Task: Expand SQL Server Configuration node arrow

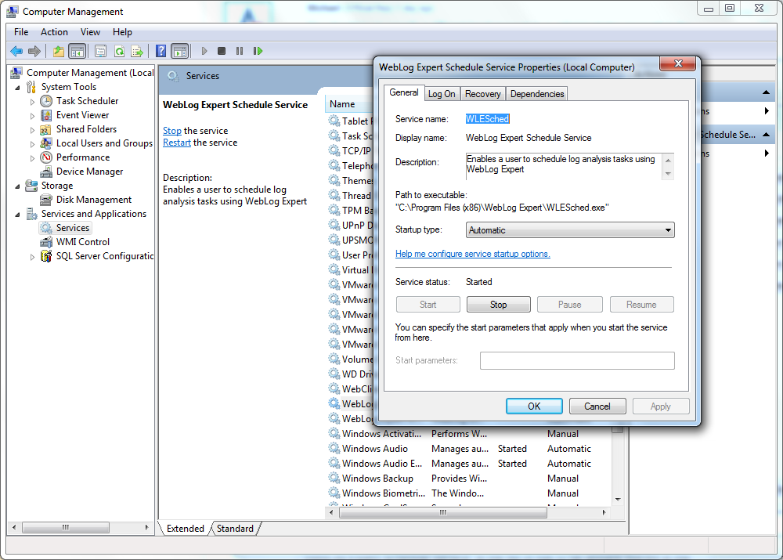Action: click(x=32, y=256)
